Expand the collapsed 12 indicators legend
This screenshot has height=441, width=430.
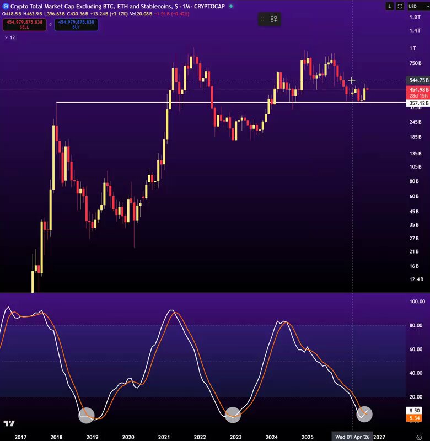click(x=10, y=37)
